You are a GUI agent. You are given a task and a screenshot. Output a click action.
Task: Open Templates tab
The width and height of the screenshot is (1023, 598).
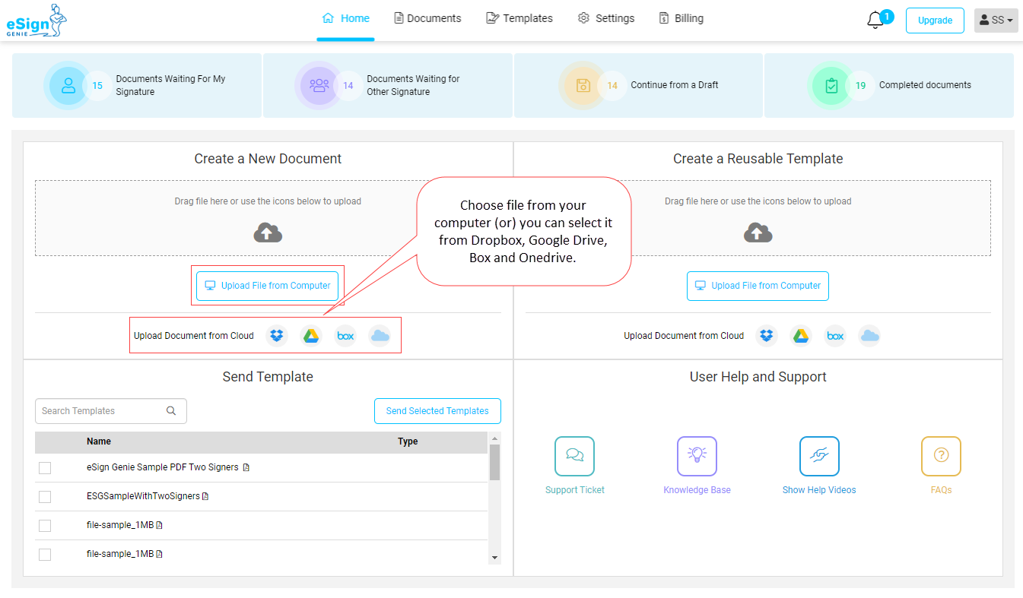(519, 18)
